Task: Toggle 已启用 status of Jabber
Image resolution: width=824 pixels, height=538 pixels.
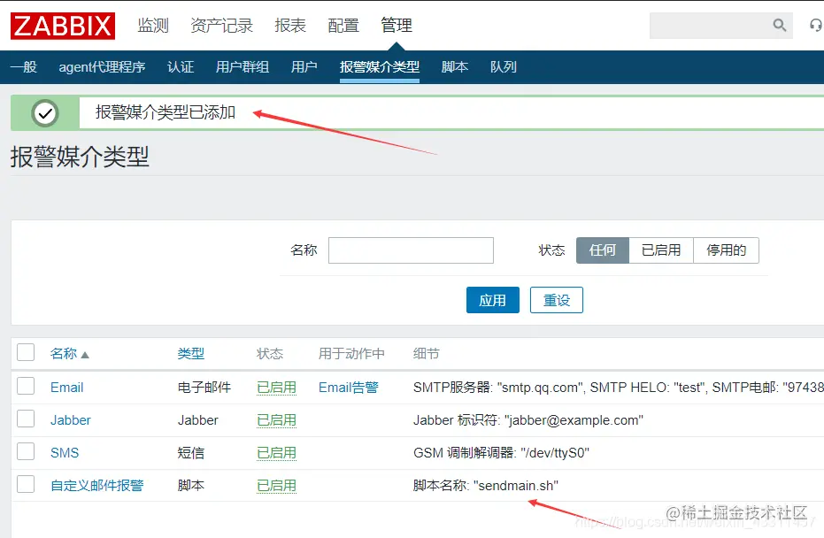Action: coord(276,419)
